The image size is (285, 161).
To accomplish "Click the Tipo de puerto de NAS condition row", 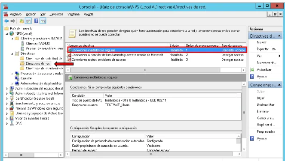I will (x=156, y=100).
